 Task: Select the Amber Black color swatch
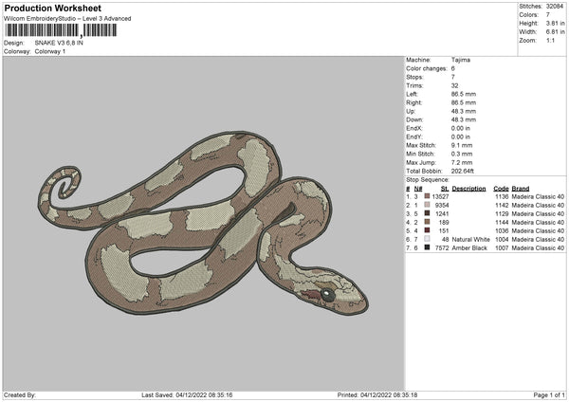point(427,247)
